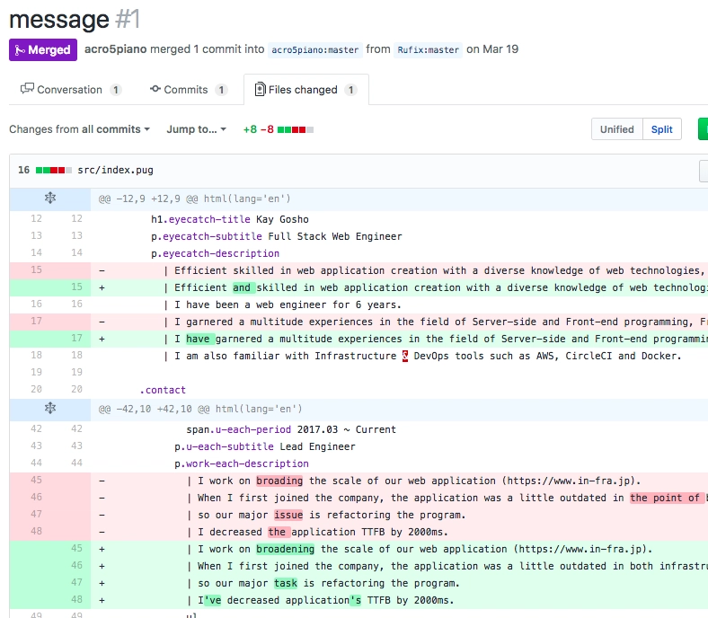Viewport: 708px width, 618px height.
Task: Switch to Unified diff view
Action: pos(616,129)
